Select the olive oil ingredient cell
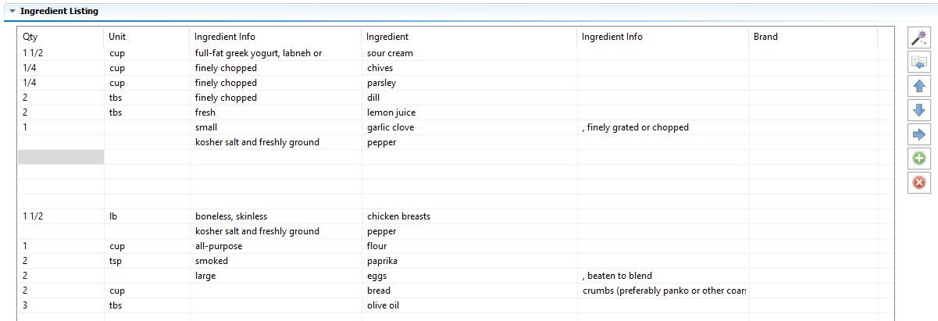Screen dimensions: 938x321 [469, 305]
